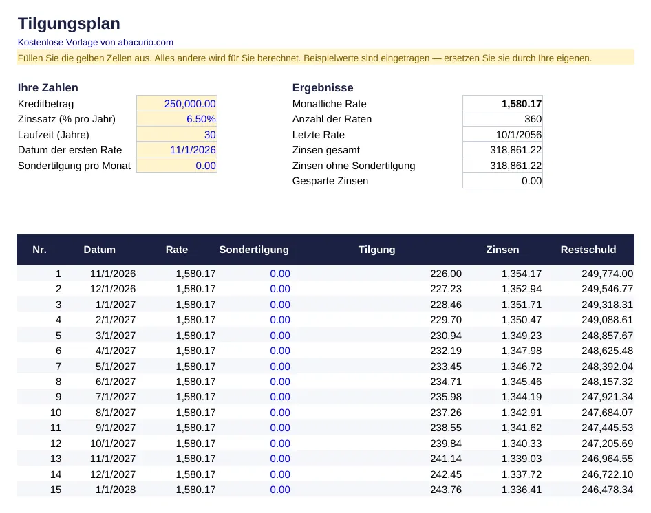Select the Ergebnisse section heading
Image resolution: width=651 pixels, height=513 pixels.
click(323, 87)
